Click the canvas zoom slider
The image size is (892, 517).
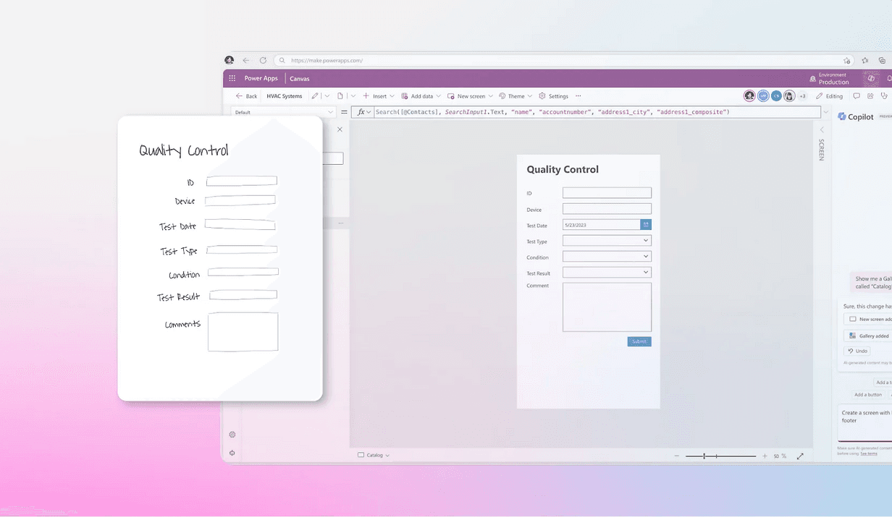(720, 456)
